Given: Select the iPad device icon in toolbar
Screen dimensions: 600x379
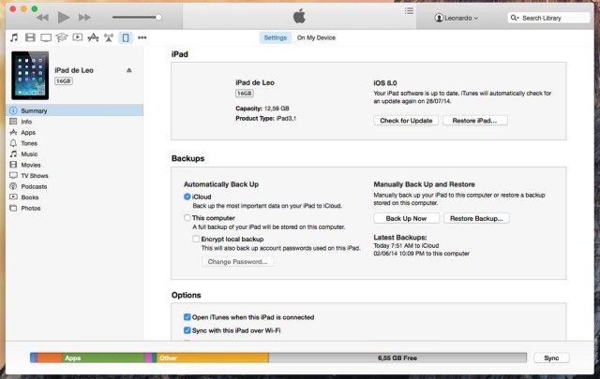Looking at the screenshot, I should [125, 38].
